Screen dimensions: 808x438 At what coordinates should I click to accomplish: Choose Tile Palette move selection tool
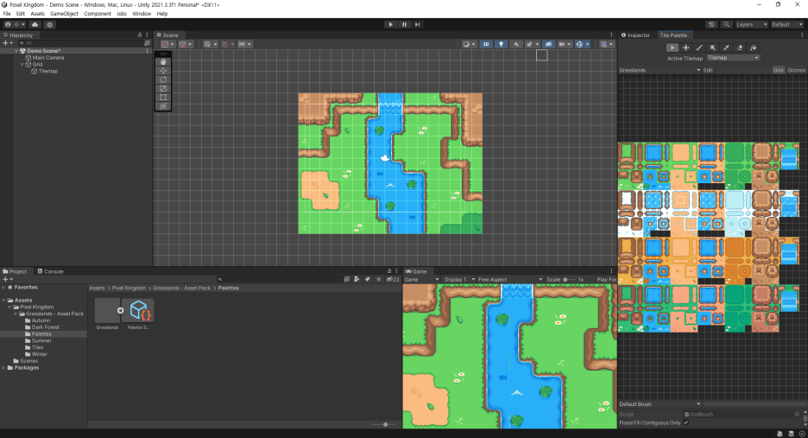point(686,48)
